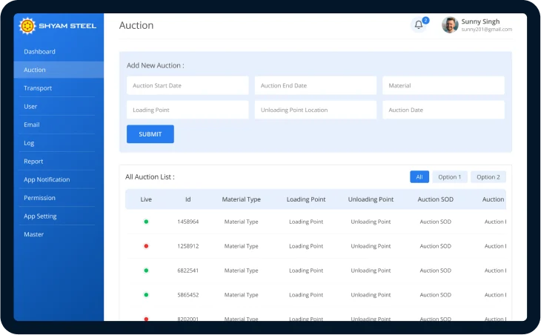
Task: Open the User menu item
Action: 59,106
